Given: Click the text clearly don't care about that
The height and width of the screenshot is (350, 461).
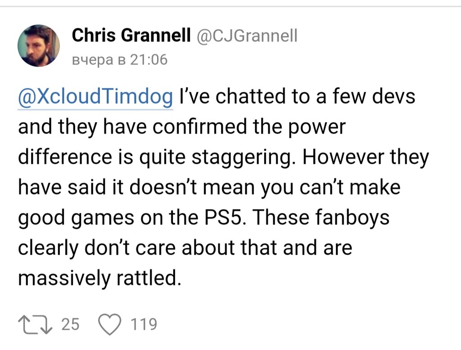Looking at the screenshot, I should (x=147, y=248).
